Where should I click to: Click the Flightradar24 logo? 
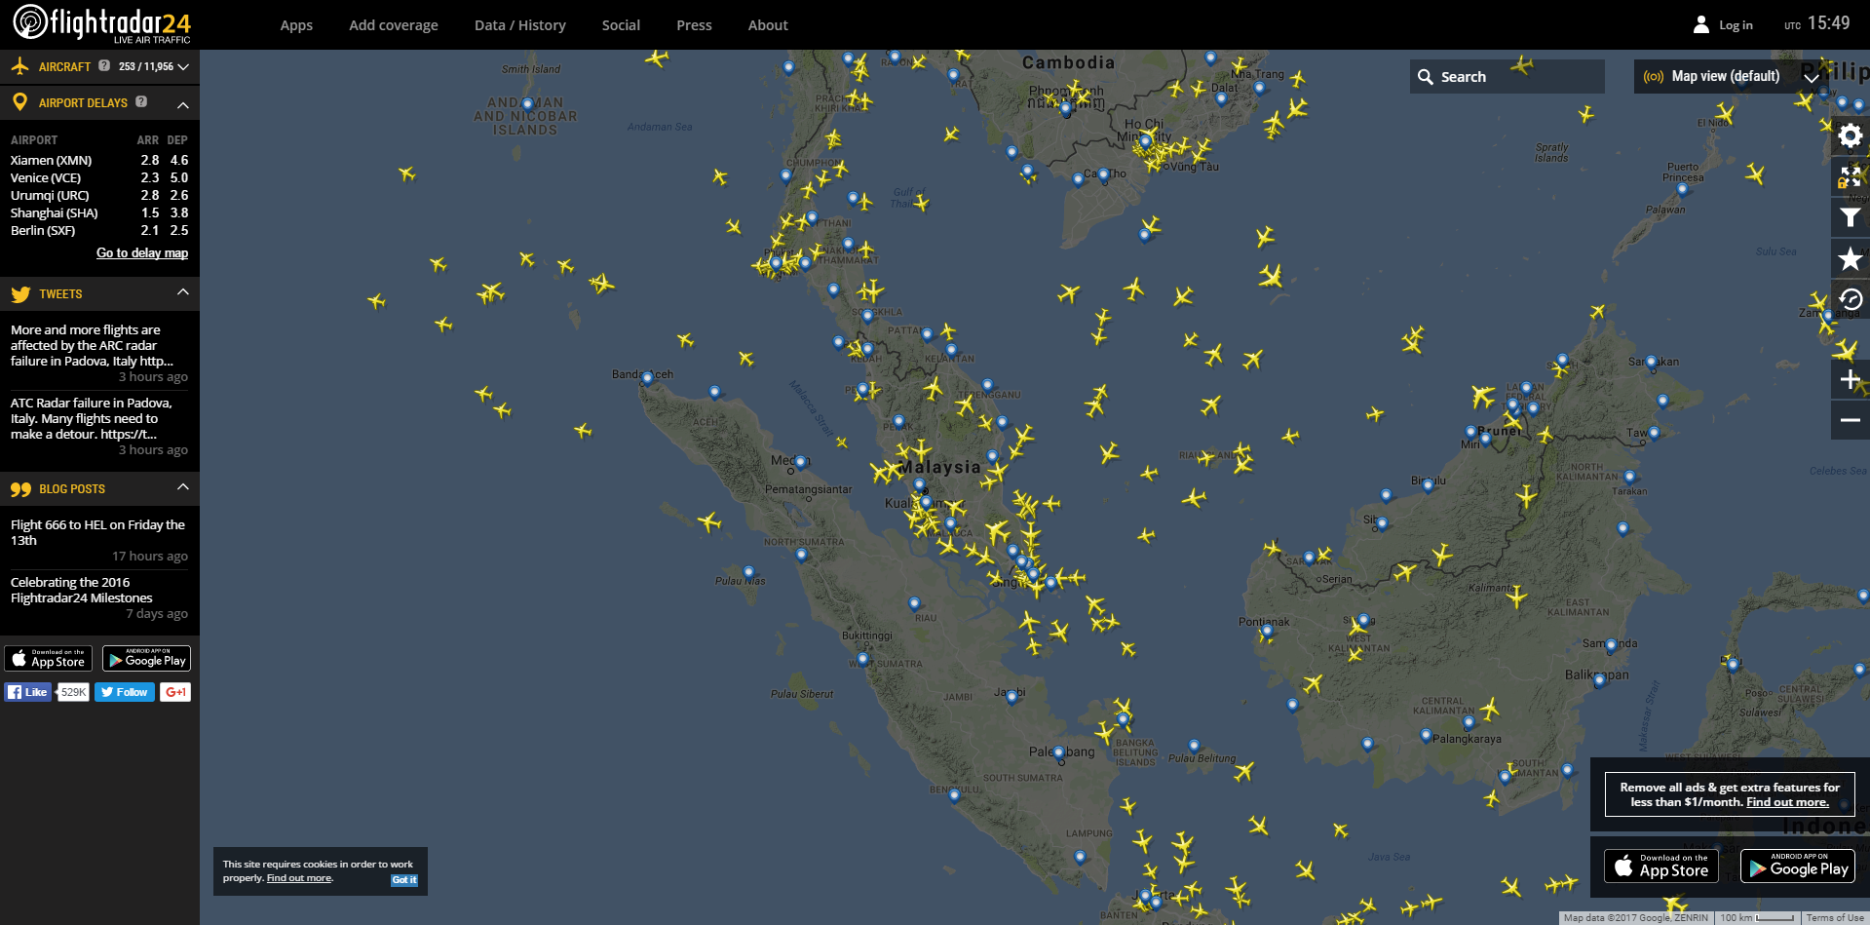102,23
